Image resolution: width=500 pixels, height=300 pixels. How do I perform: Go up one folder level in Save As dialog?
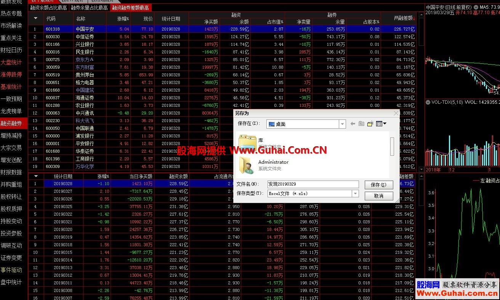coord(361,124)
